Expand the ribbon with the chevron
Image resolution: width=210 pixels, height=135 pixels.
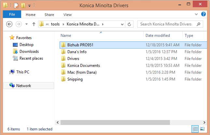pos(196,14)
